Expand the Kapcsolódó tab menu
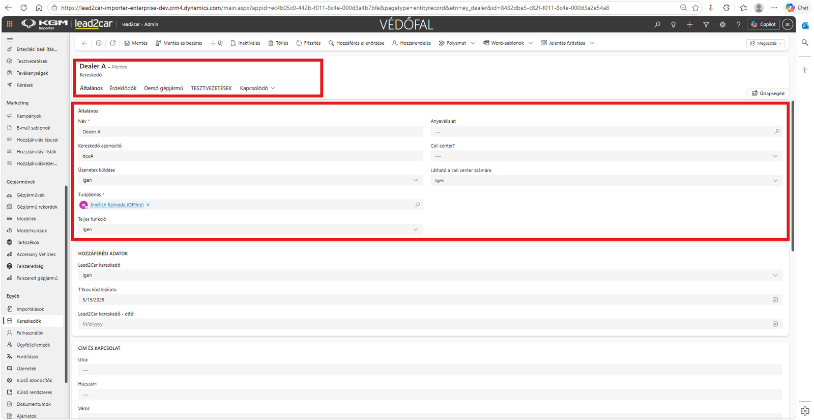 pos(257,88)
